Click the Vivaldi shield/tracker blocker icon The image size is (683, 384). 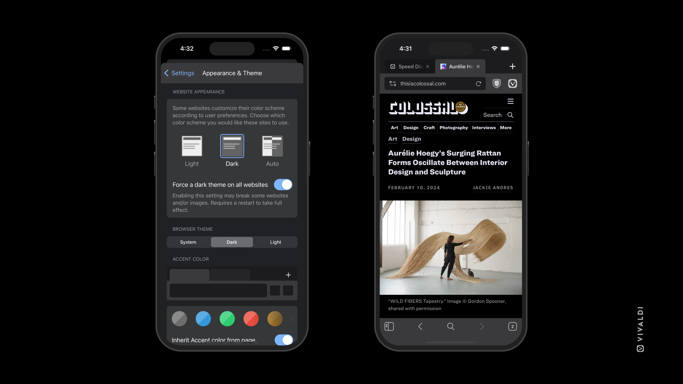pyautogui.click(x=496, y=84)
